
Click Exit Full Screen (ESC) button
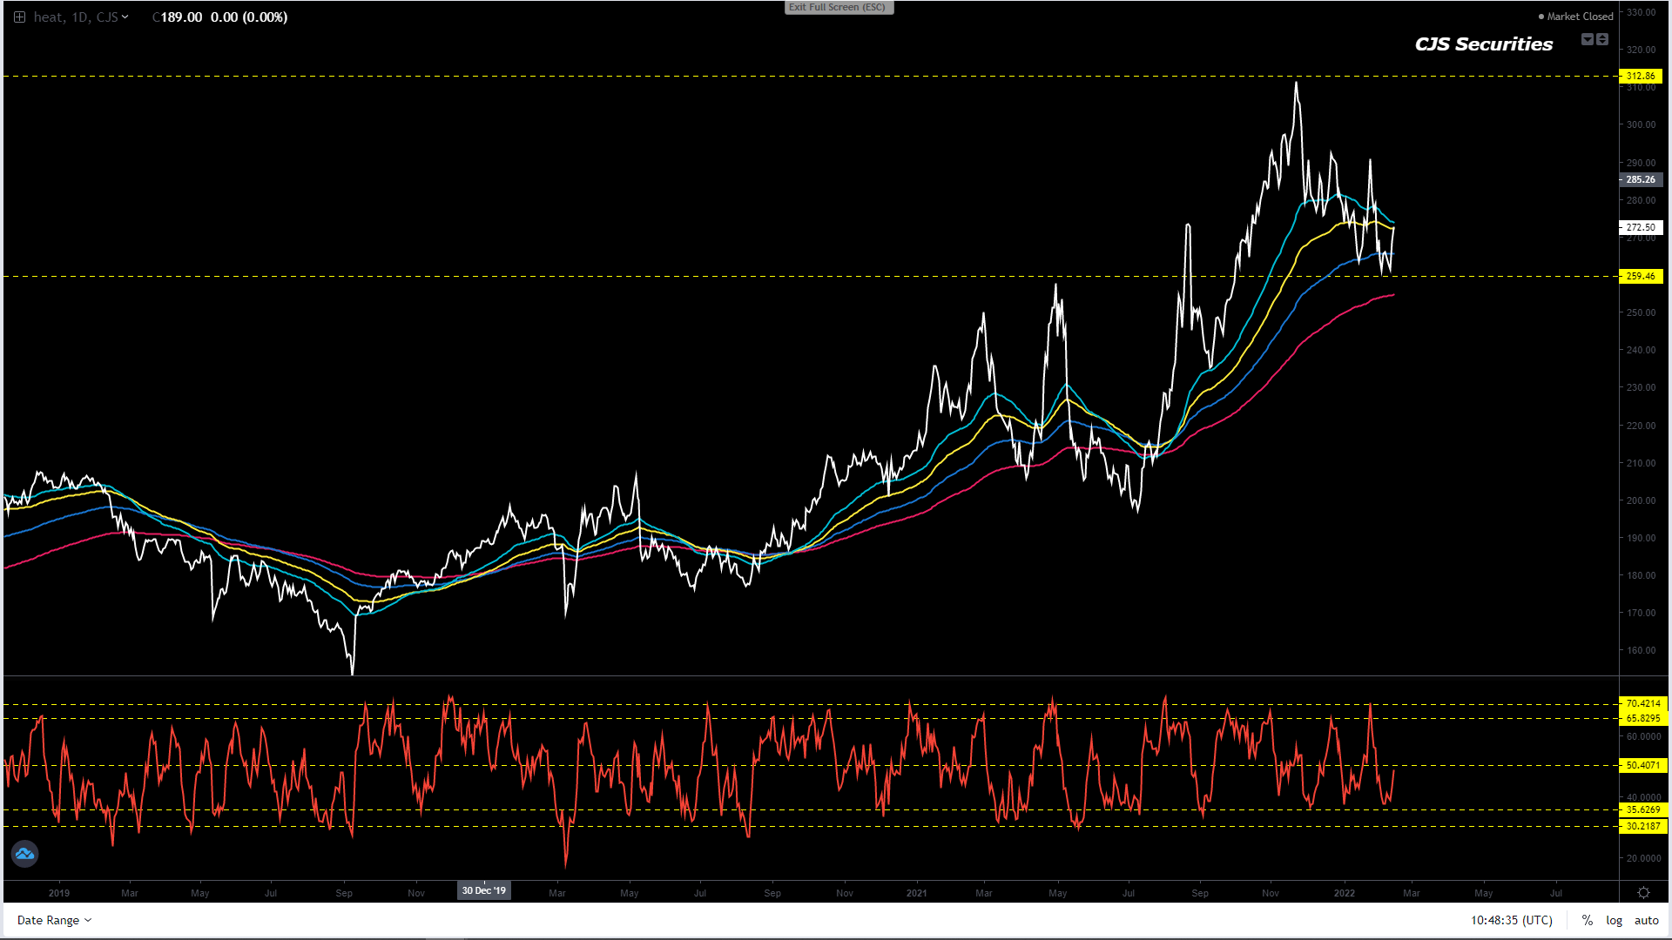click(838, 7)
